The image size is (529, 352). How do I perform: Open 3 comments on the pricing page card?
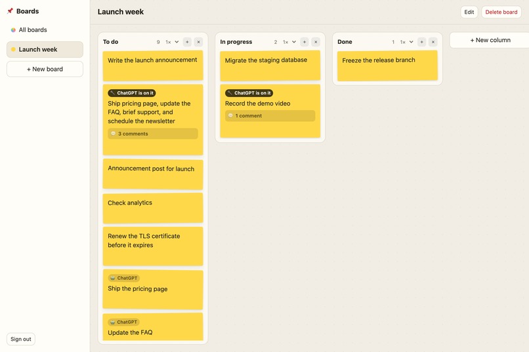(153, 134)
